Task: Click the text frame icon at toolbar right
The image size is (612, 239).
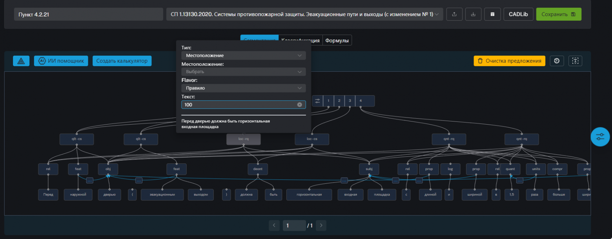Action: [575, 61]
